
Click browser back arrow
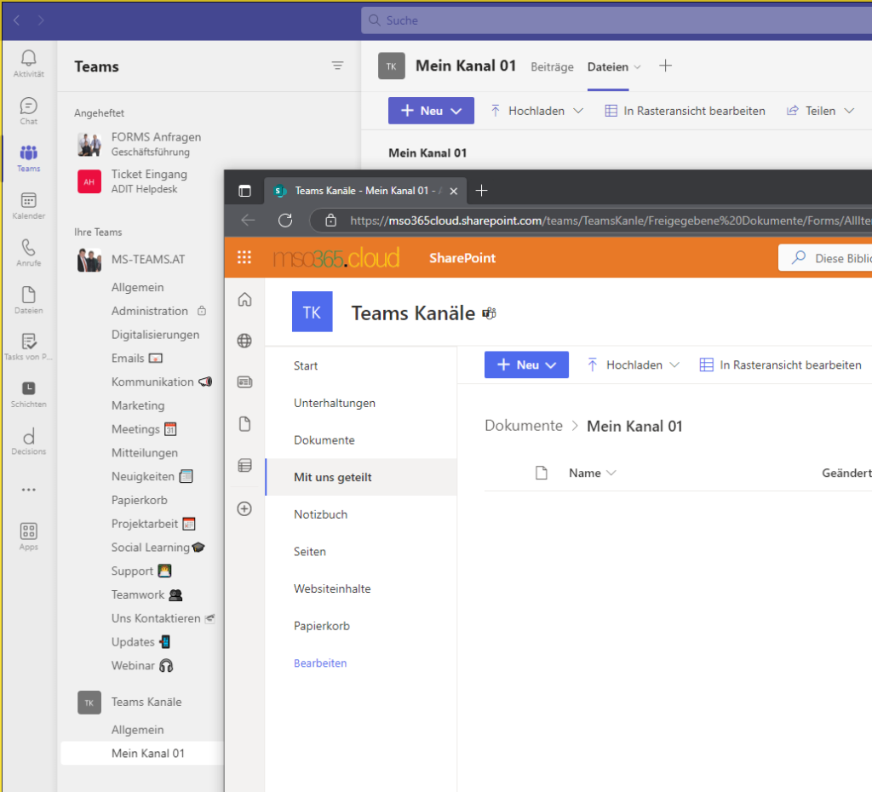[248, 221]
